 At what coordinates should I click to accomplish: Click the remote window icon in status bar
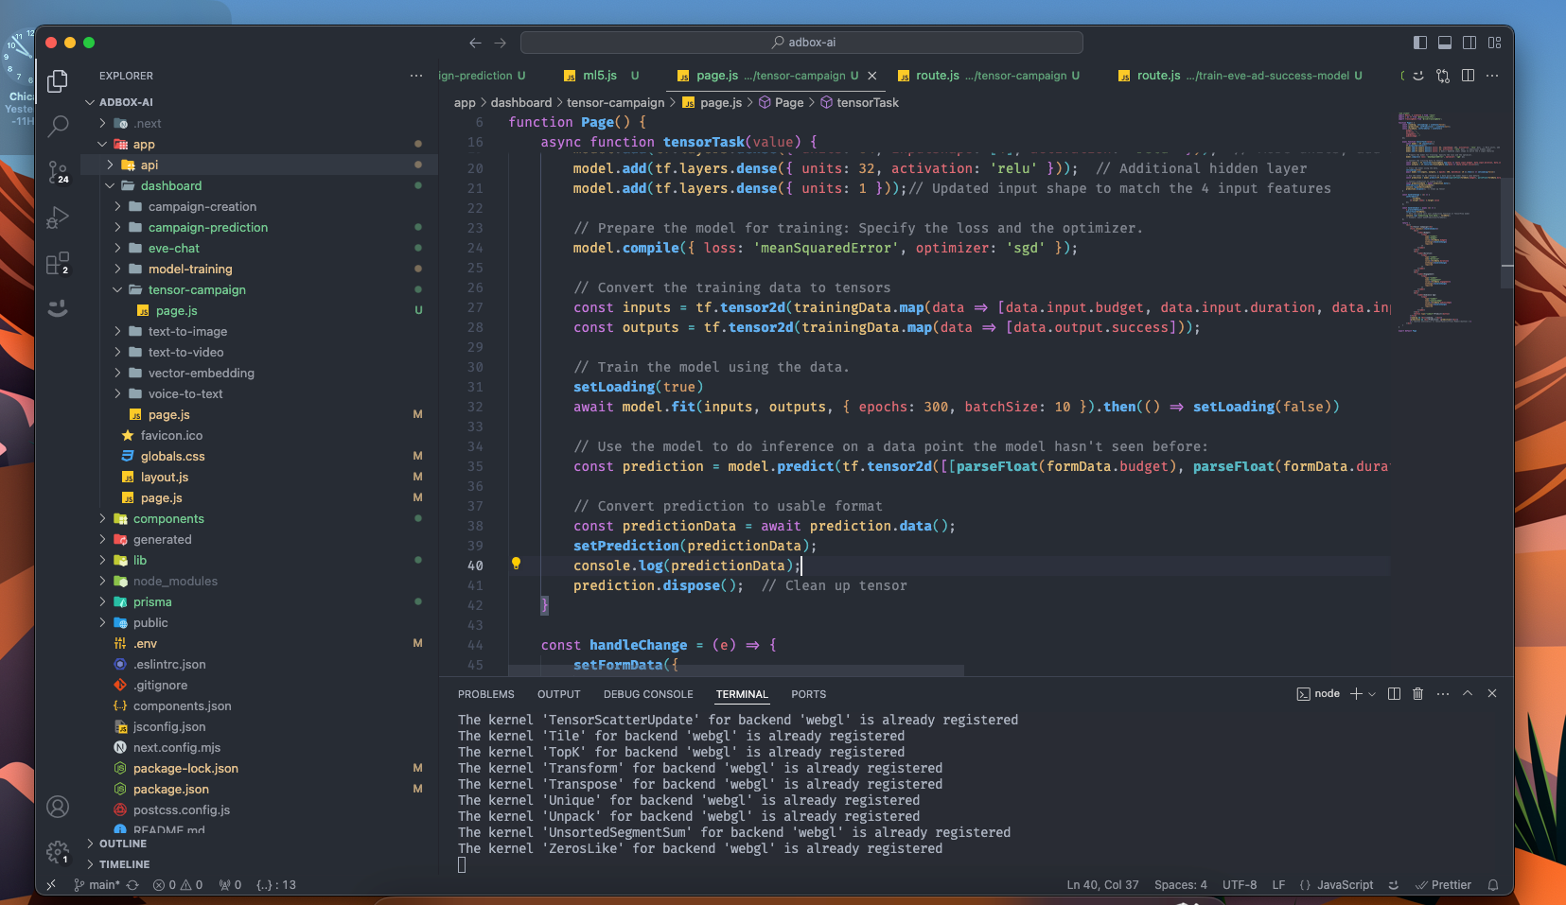coord(51,885)
